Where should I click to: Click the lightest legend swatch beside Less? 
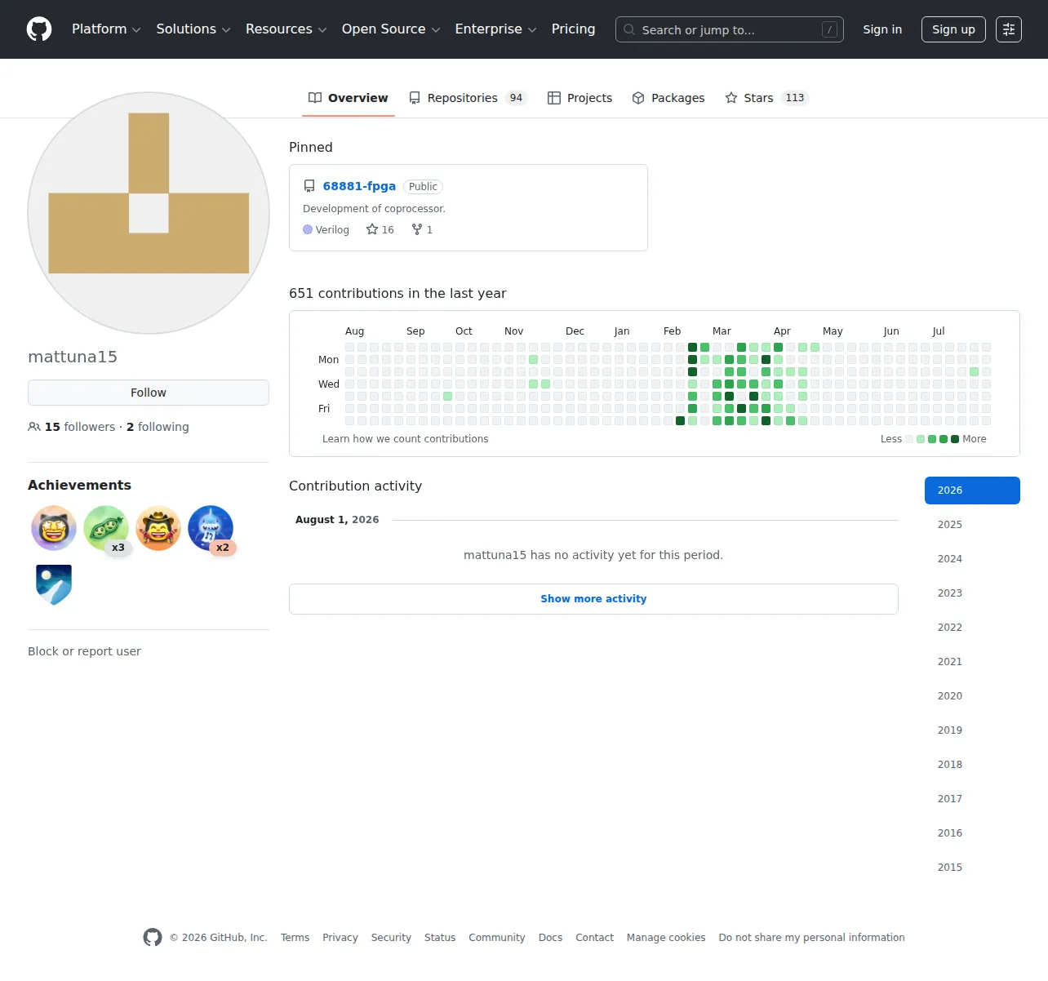tap(909, 439)
